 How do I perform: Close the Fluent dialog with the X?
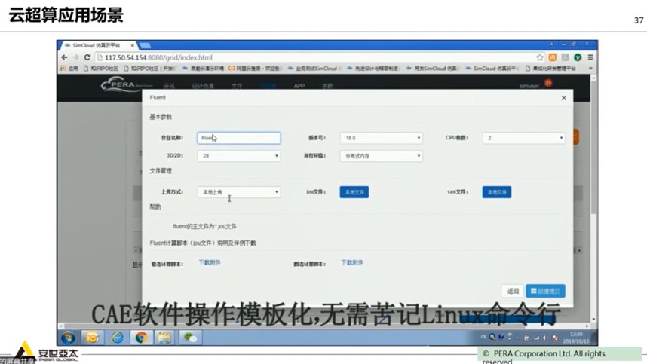pyautogui.click(x=563, y=98)
